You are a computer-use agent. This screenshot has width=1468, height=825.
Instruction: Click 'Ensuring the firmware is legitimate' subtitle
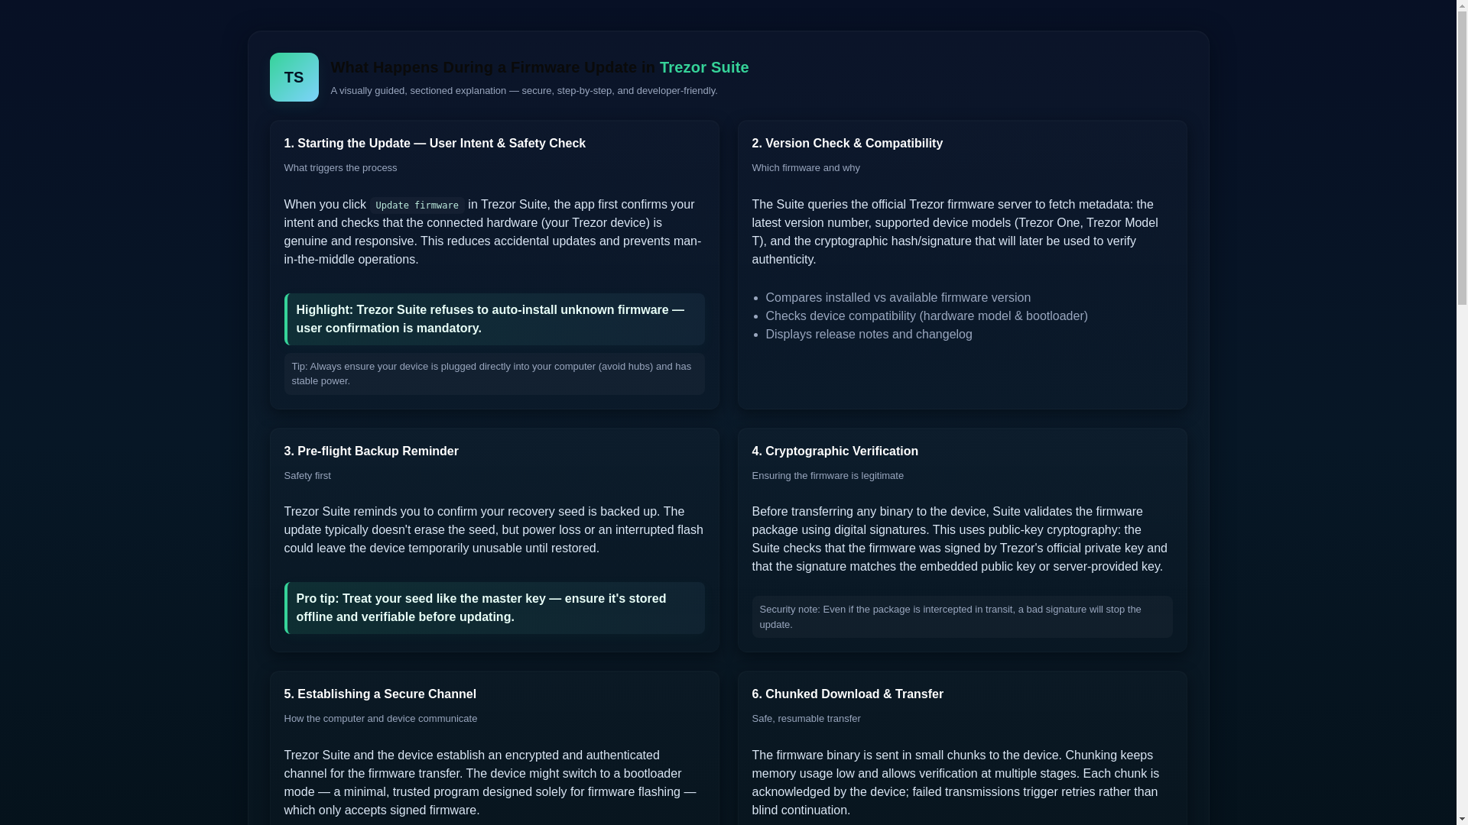click(x=827, y=476)
